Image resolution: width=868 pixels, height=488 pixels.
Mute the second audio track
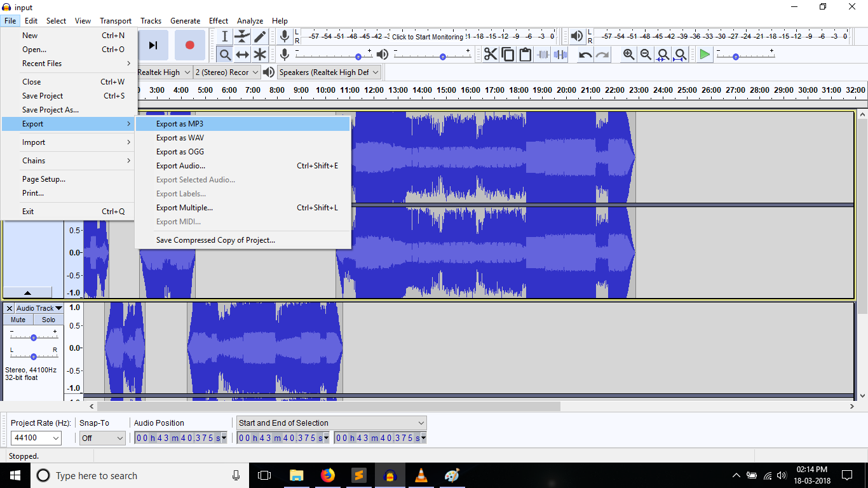coord(18,320)
